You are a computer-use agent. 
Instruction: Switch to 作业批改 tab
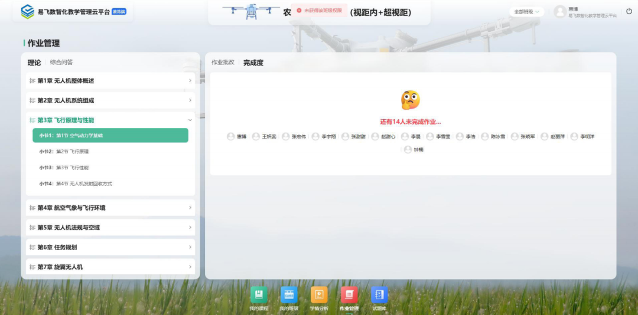[x=223, y=63]
